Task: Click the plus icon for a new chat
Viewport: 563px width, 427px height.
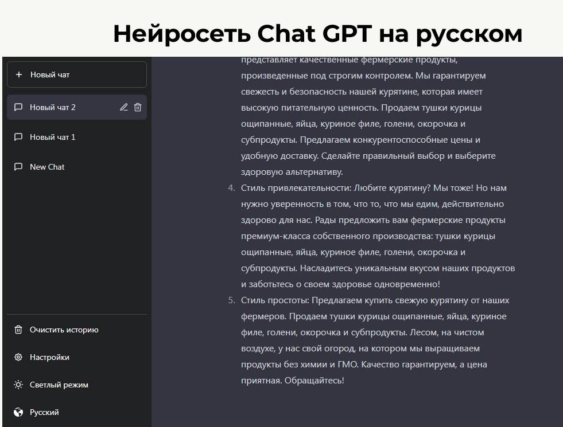Action: pos(19,75)
